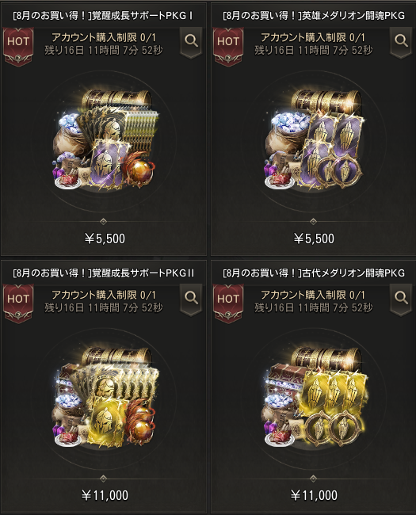Buy 古代メダリオン闘魂PKG for ¥11,000

[314, 495]
